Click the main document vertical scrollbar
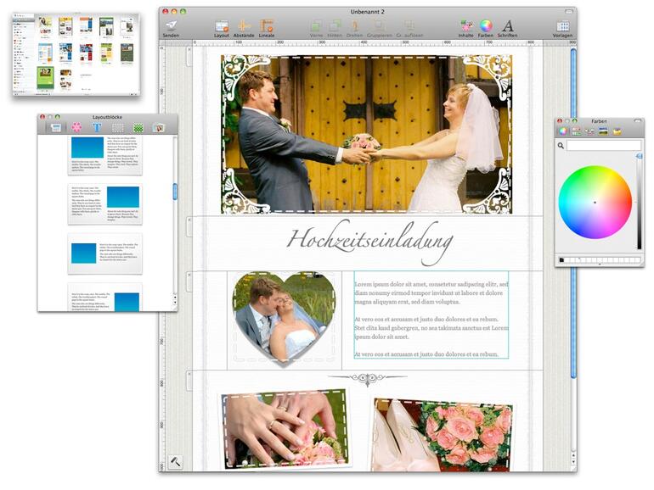 click(573, 213)
